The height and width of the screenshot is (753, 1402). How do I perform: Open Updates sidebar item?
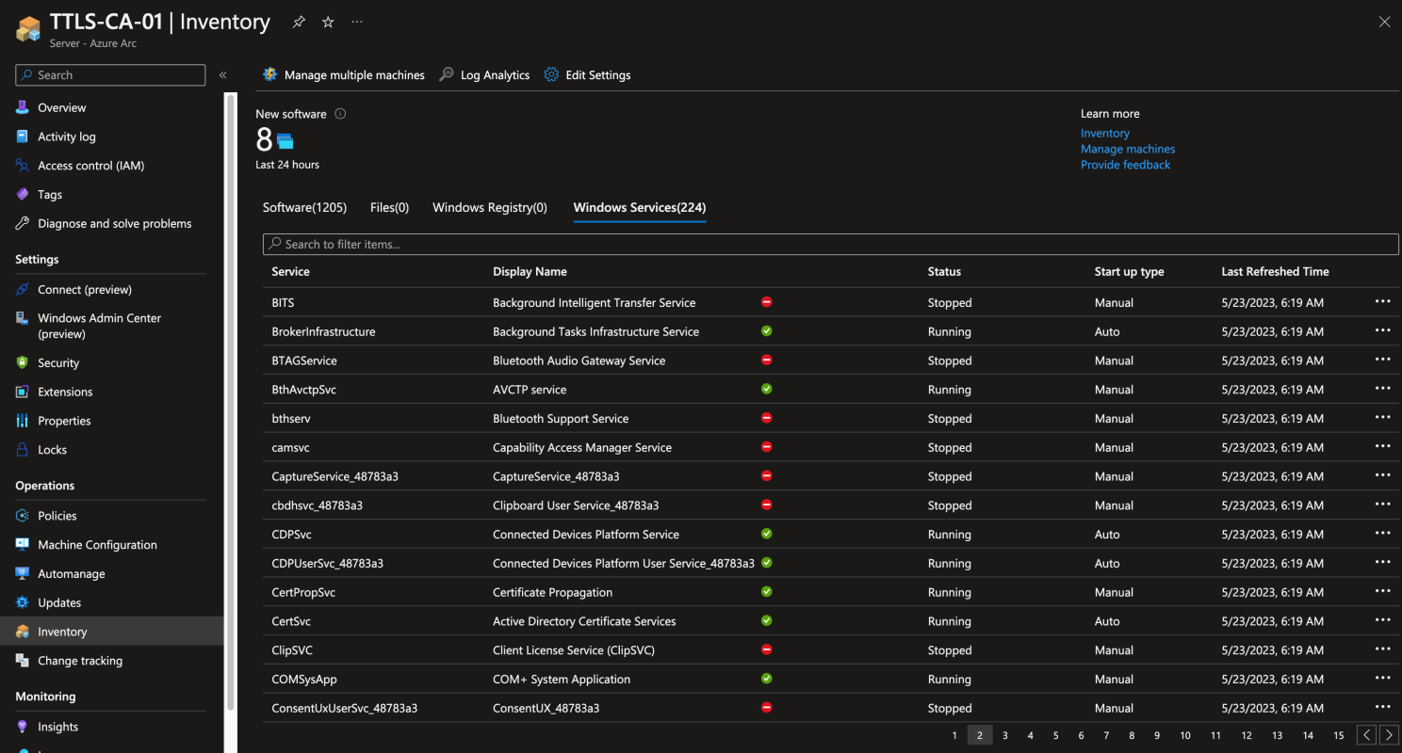(x=58, y=603)
